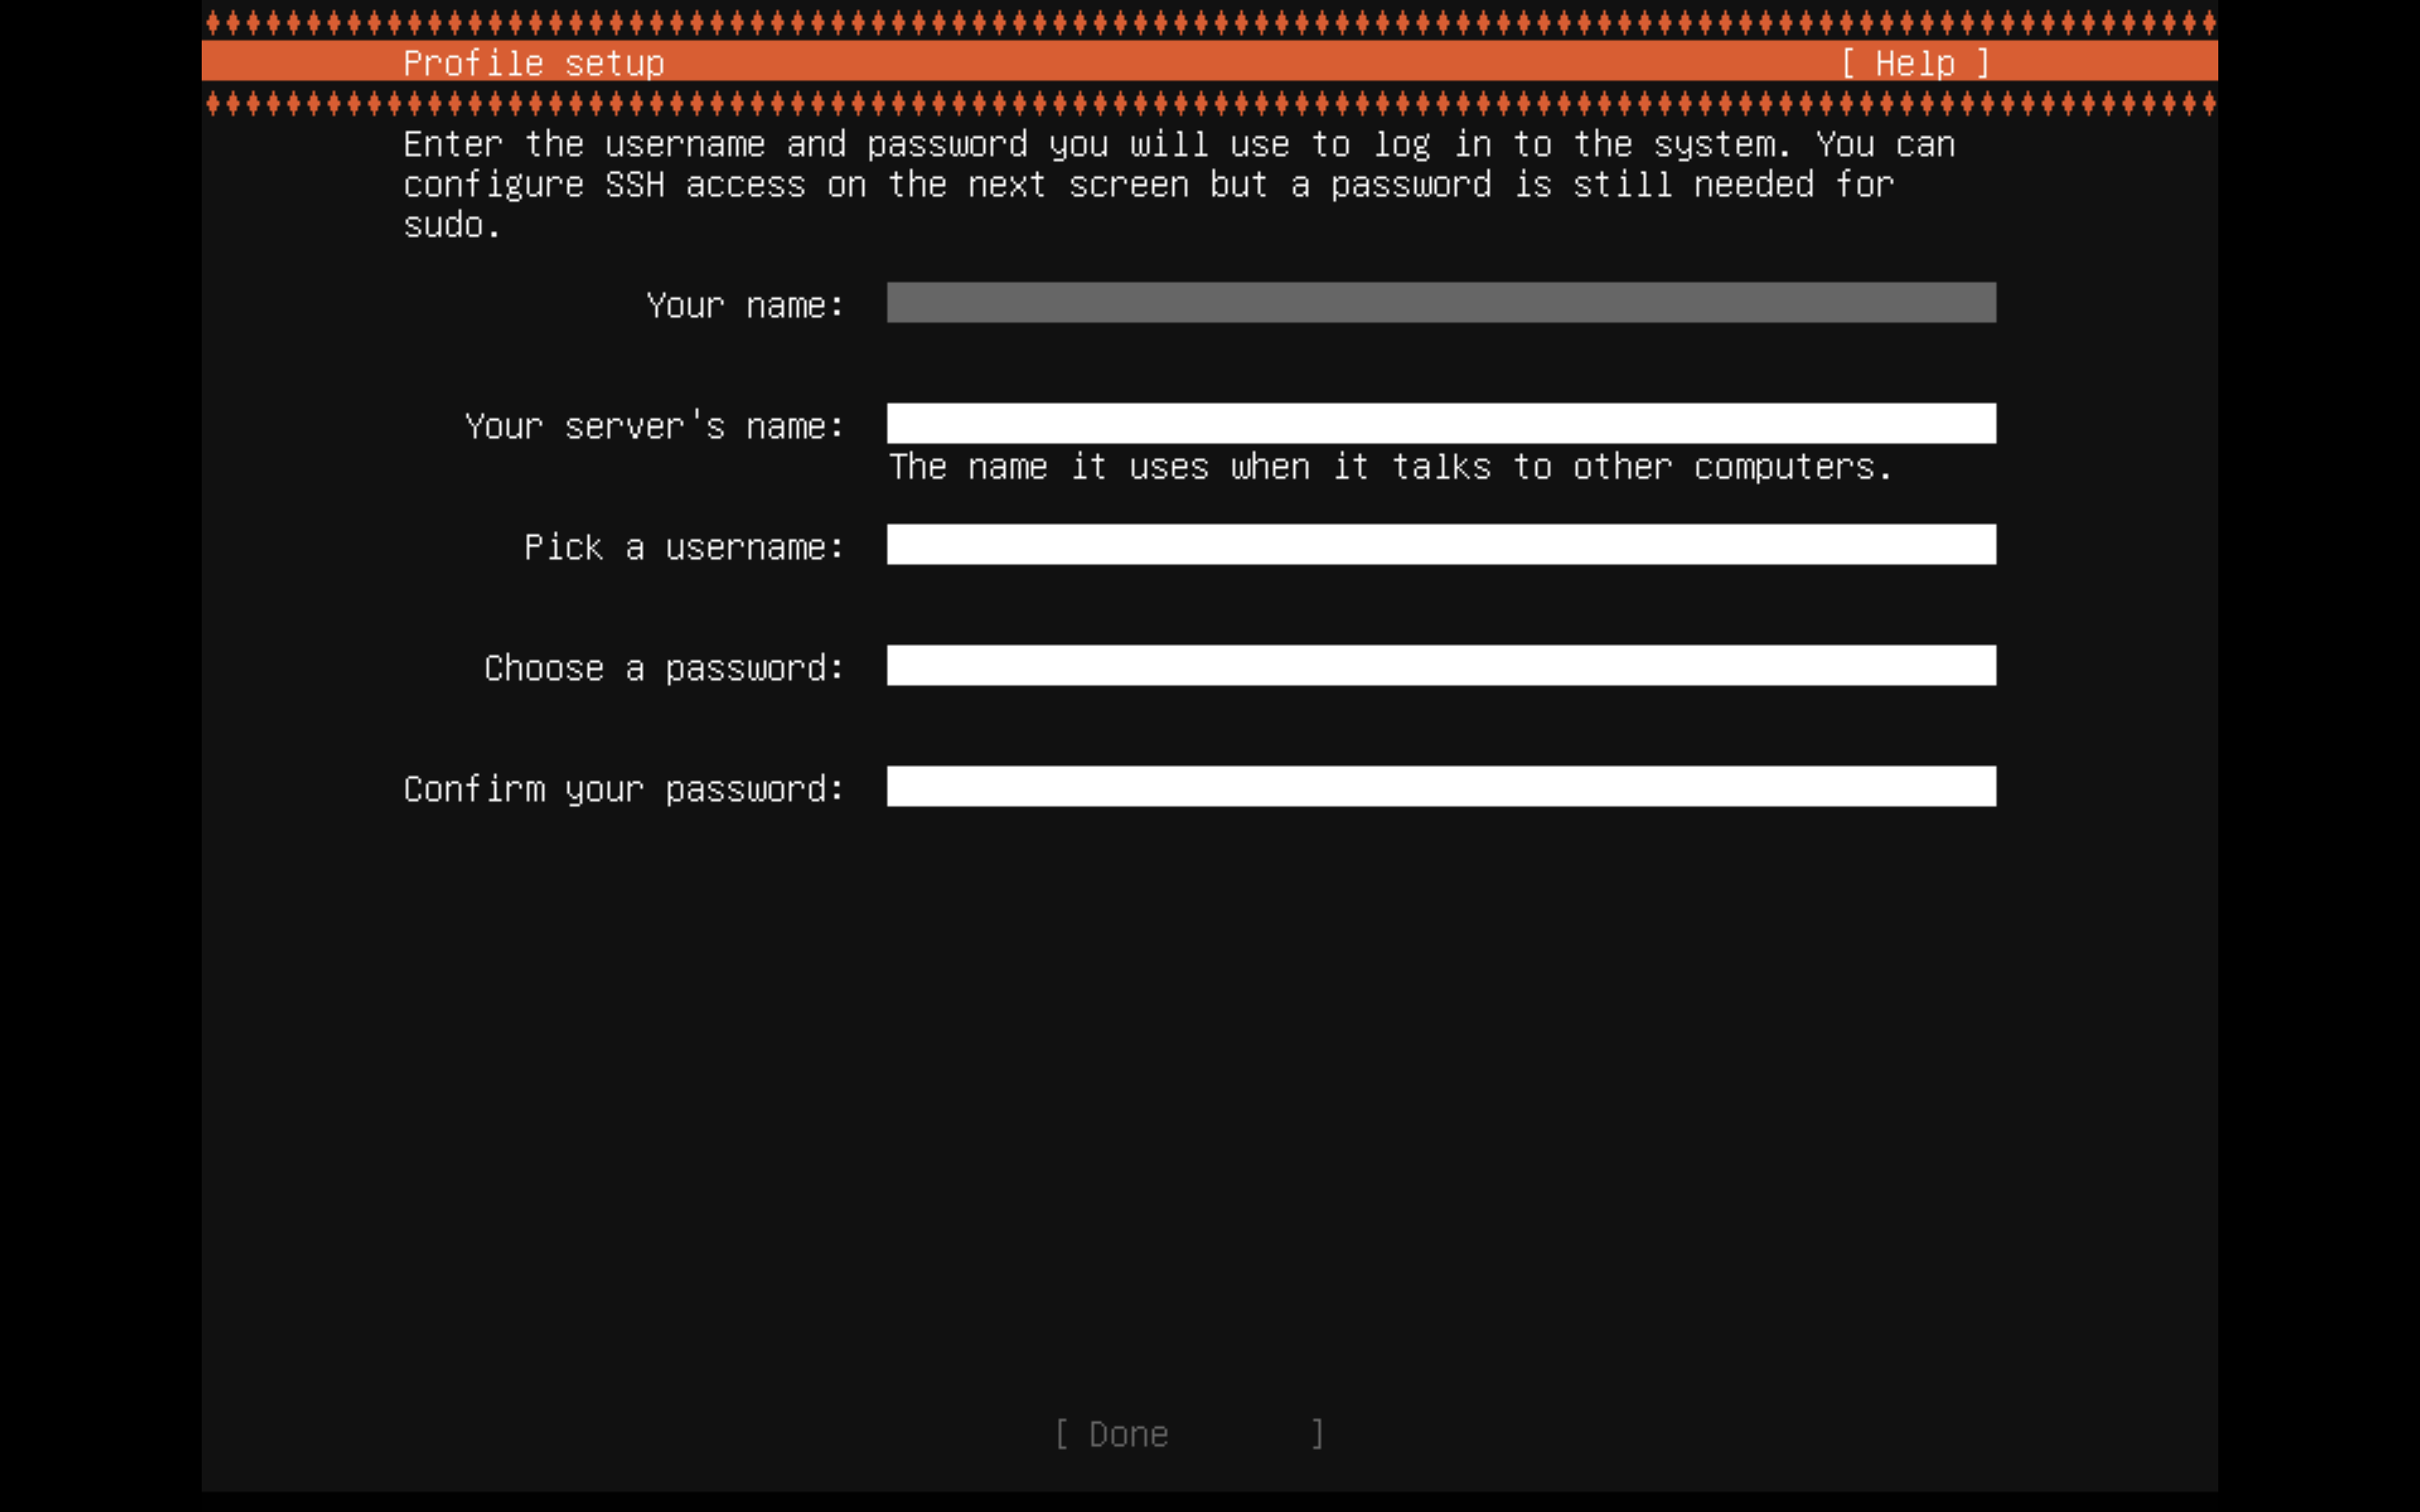Screen dimensions: 2420x1512
Task: Select the Choose a password label
Action: (x=662, y=667)
